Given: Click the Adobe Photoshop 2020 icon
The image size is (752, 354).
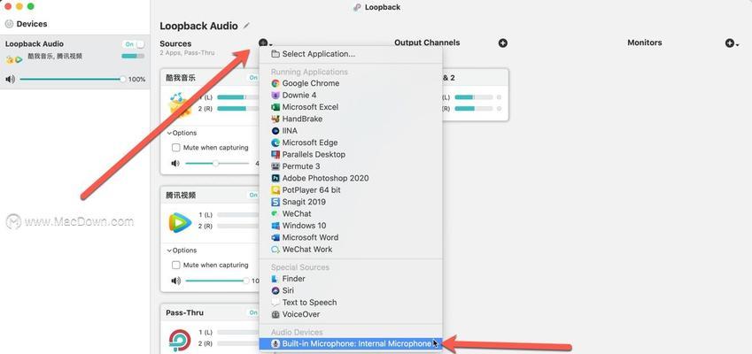Looking at the screenshot, I should (275, 178).
